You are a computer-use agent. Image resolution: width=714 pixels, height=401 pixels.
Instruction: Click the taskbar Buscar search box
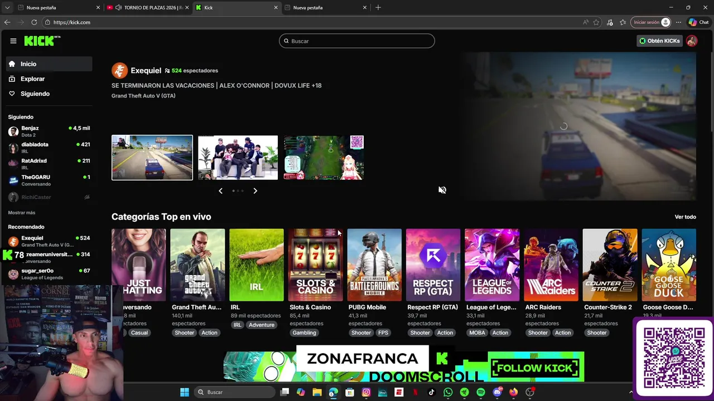(235, 392)
